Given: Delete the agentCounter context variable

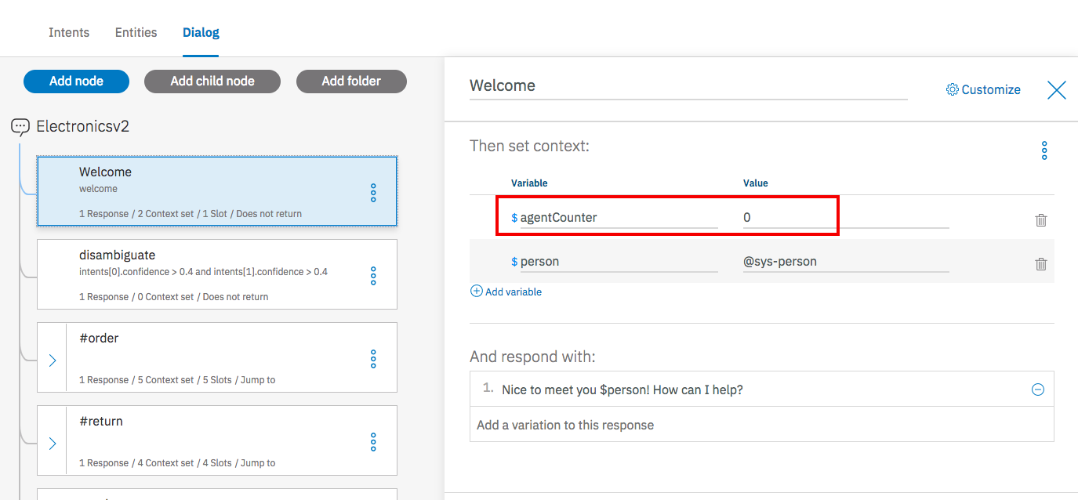Looking at the screenshot, I should pyautogui.click(x=1041, y=220).
